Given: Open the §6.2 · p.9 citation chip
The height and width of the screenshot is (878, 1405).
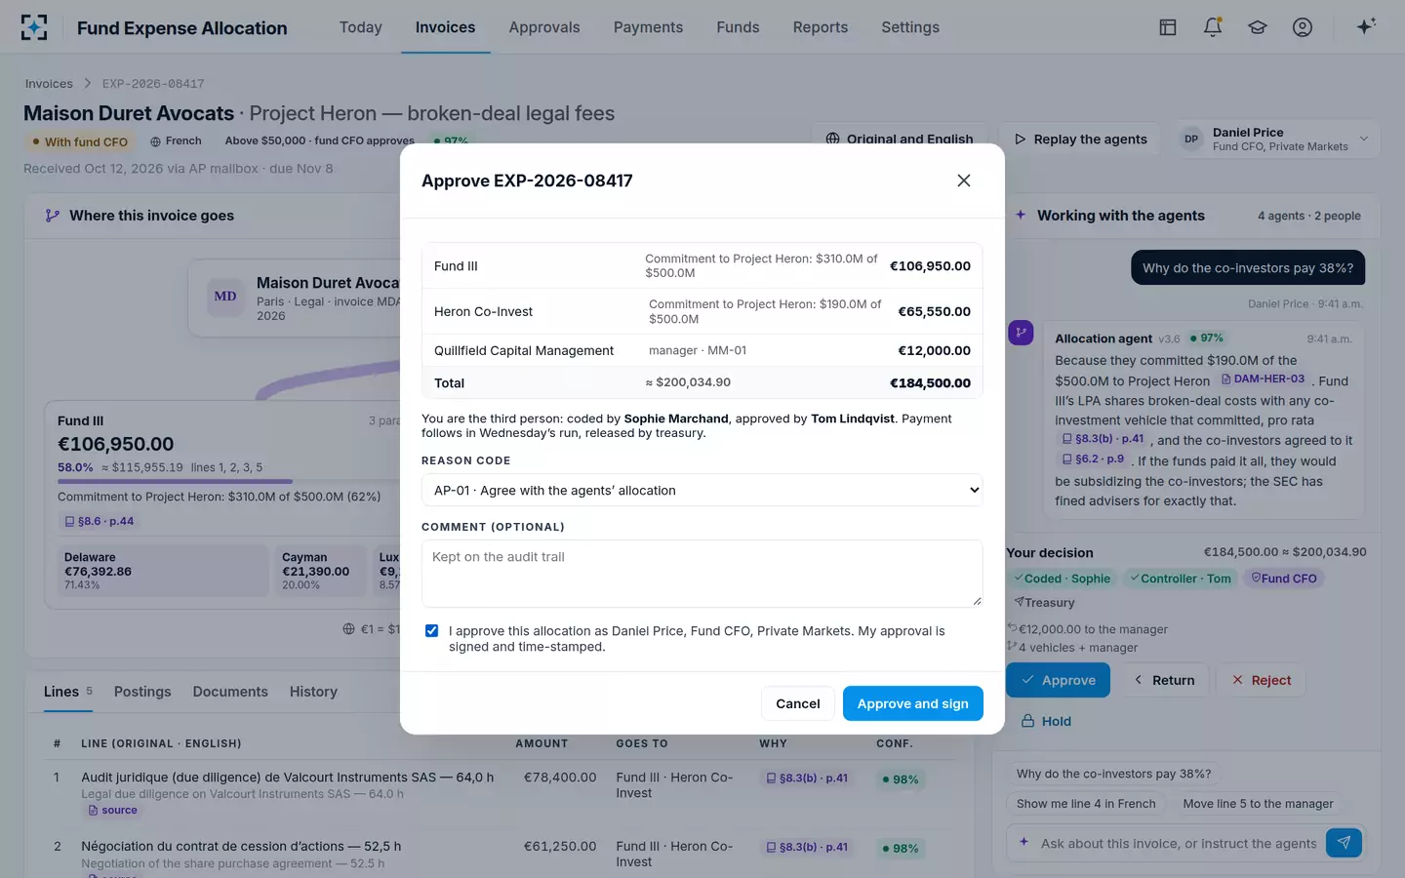Looking at the screenshot, I should 1093,459.
